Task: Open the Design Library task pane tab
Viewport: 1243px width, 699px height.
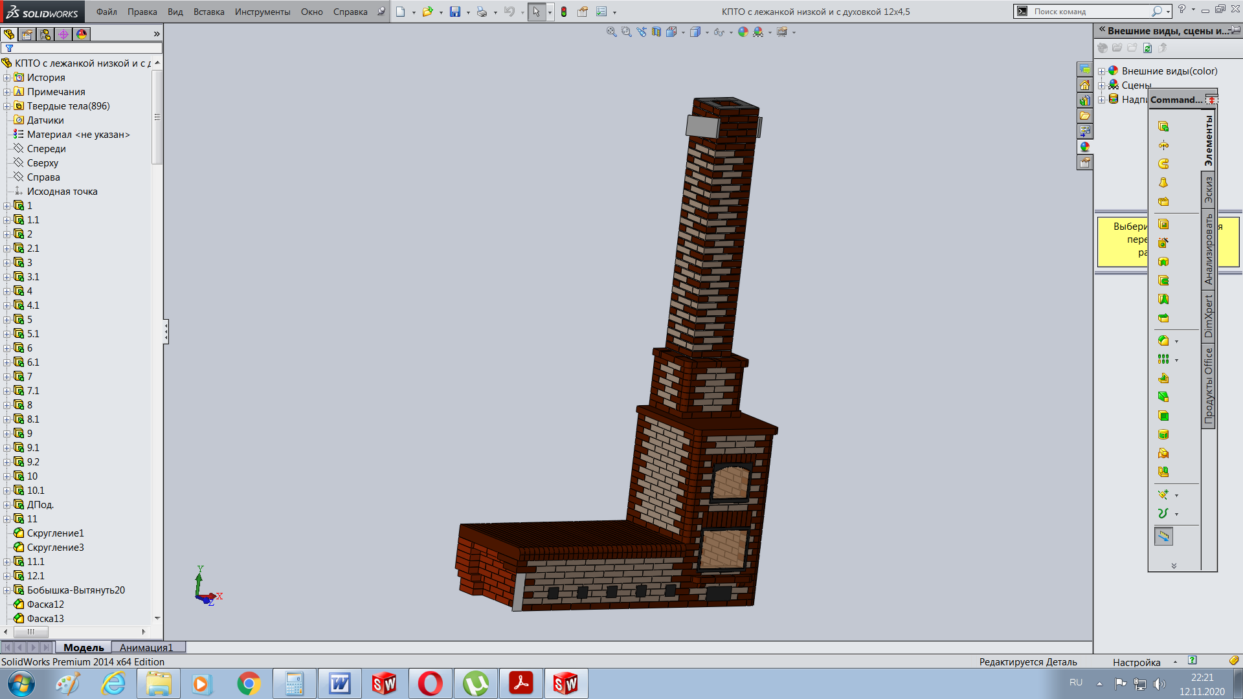Action: coord(1085,100)
